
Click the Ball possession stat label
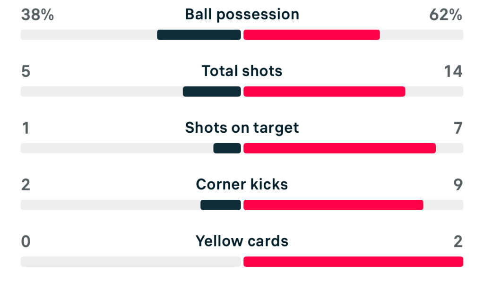click(242, 14)
